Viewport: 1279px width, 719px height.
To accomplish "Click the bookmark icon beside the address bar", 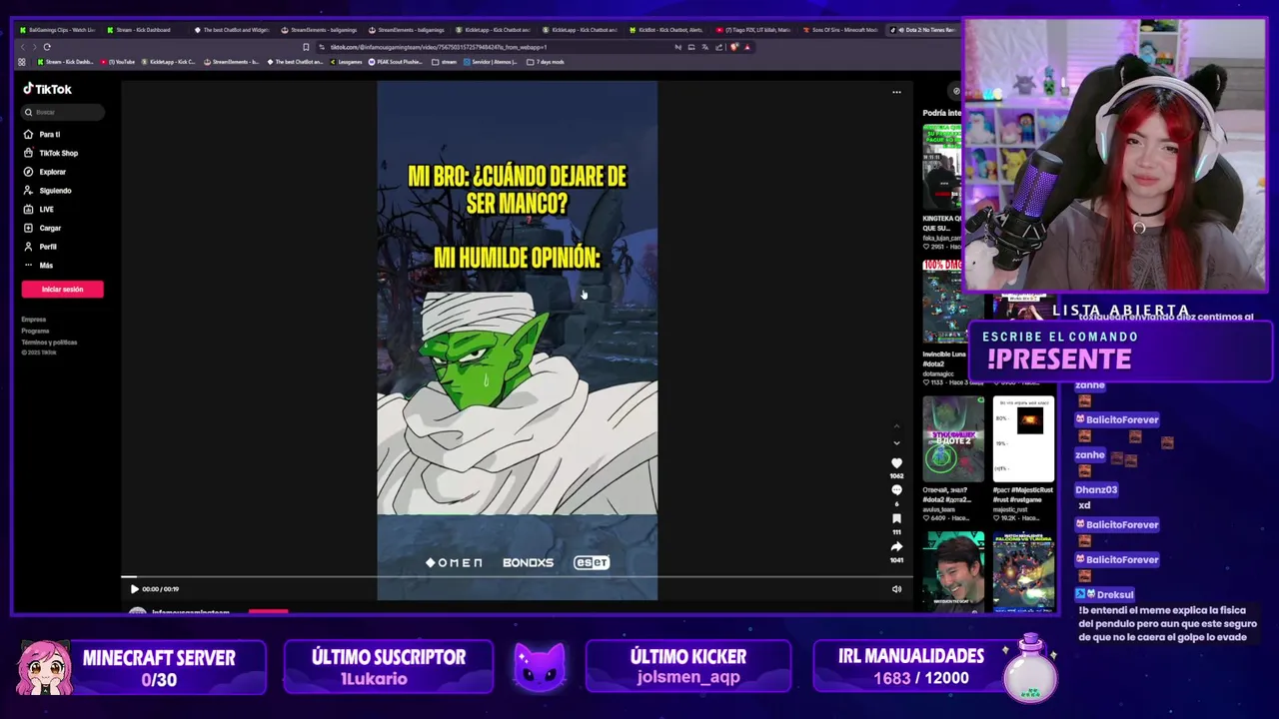I will tap(306, 47).
